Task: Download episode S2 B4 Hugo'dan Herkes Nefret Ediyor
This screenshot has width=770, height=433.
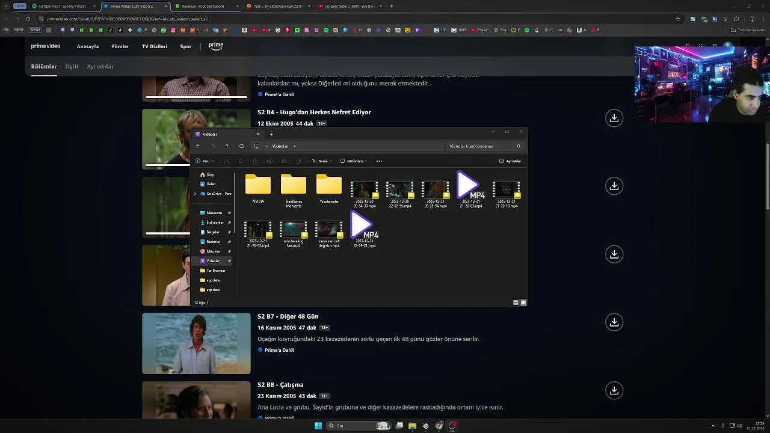Action: (x=614, y=118)
